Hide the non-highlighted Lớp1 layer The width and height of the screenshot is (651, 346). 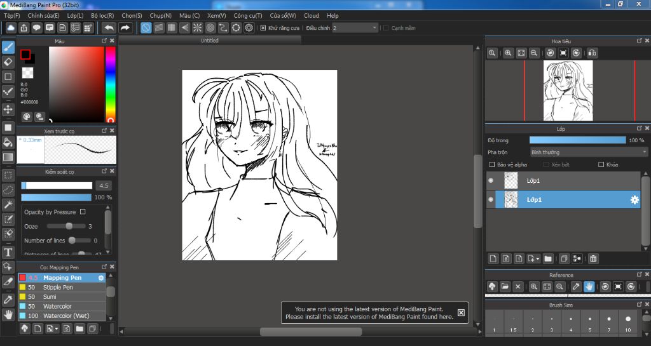click(491, 181)
